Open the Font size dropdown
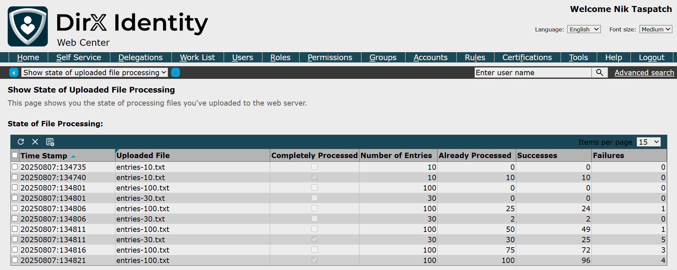This screenshot has height=270, width=677. [656, 29]
